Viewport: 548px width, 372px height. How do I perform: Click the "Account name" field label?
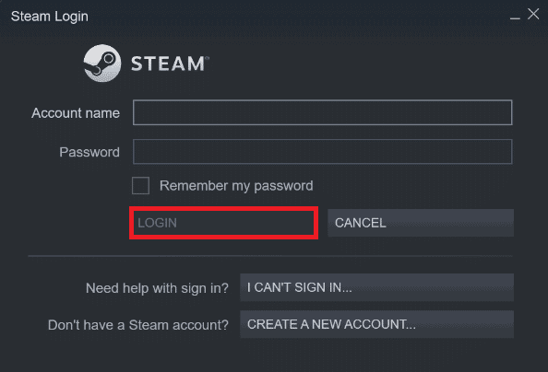point(76,113)
